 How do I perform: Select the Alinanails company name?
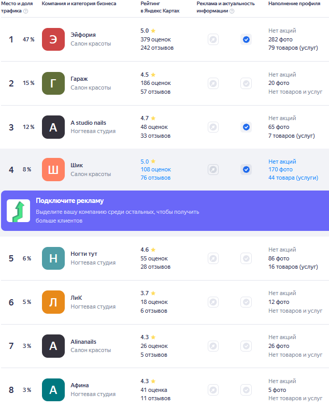[83, 342]
